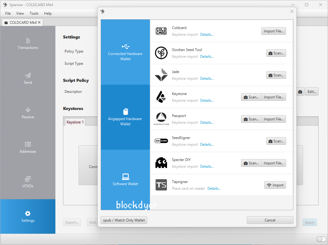Open Details link for Jade
The width and height of the screenshot is (328, 245).
pyautogui.click(x=207, y=79)
